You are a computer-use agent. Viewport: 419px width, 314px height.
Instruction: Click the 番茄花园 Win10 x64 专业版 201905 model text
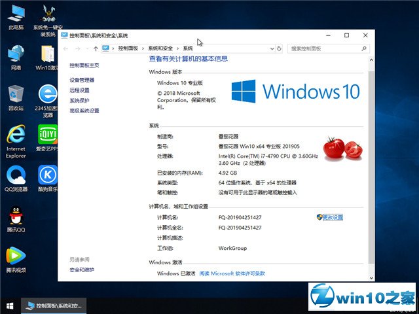click(259, 147)
